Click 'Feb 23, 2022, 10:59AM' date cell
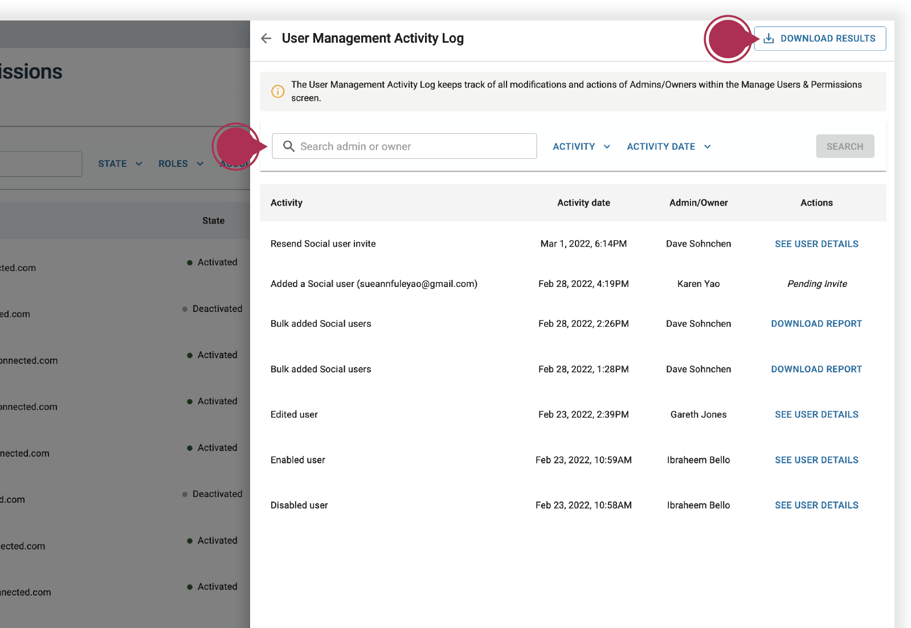The width and height of the screenshot is (911, 628). [583, 460]
